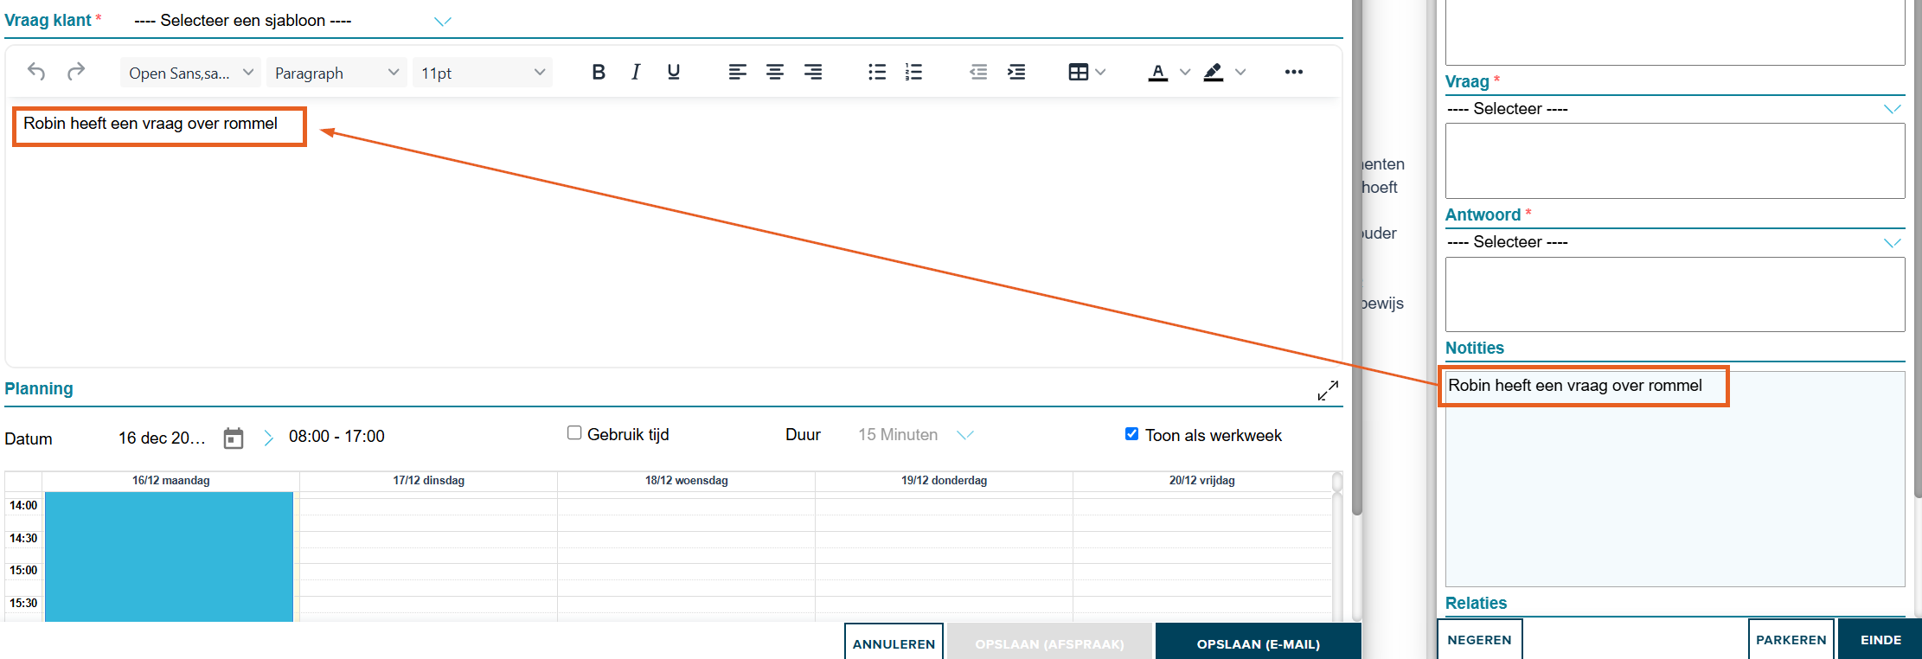Viewport: 1922px width, 659px height.
Task: Apply the highlight background color
Action: [1214, 72]
